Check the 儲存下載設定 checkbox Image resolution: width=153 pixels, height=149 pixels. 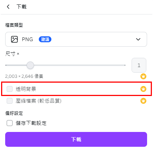[10, 123]
